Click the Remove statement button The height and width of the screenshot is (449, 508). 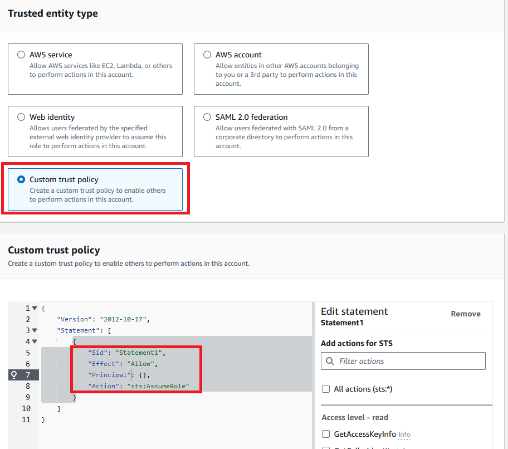tap(465, 314)
